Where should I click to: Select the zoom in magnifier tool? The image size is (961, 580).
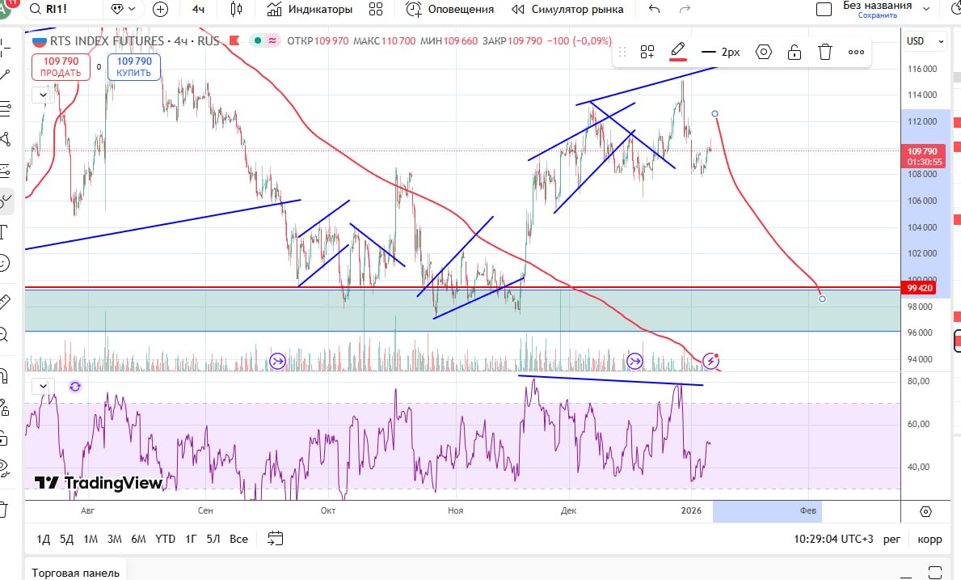[5, 335]
